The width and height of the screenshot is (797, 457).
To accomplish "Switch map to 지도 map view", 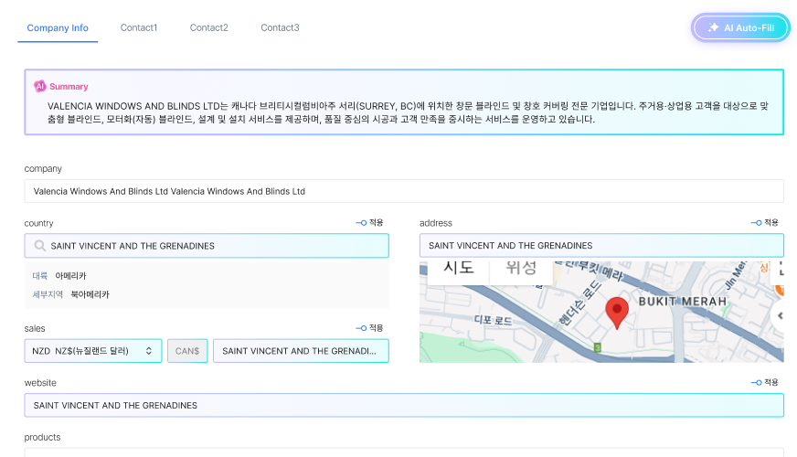I will (x=458, y=268).
